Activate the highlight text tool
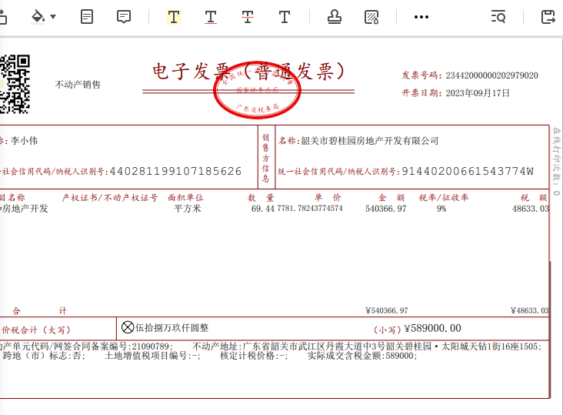 [173, 16]
